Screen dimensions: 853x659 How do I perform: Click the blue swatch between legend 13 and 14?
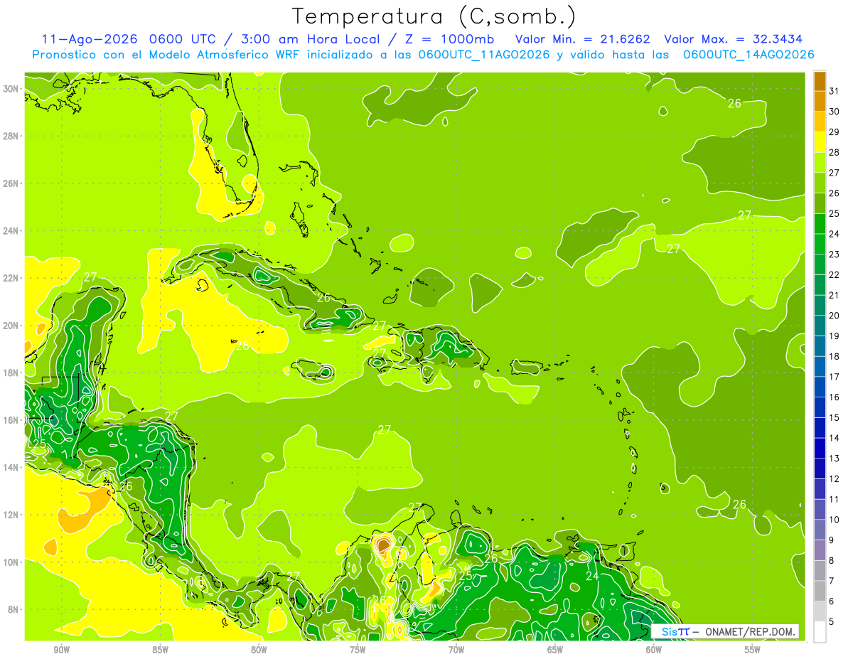click(820, 449)
